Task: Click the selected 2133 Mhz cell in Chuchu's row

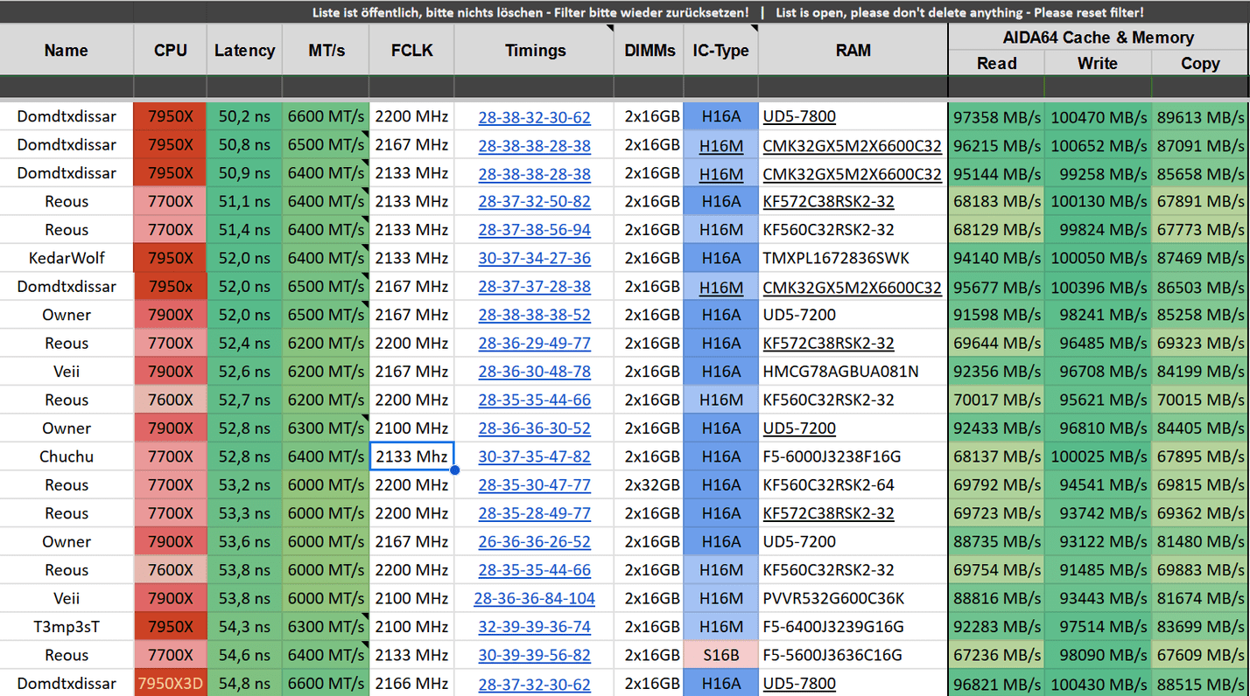Action: [x=411, y=456]
